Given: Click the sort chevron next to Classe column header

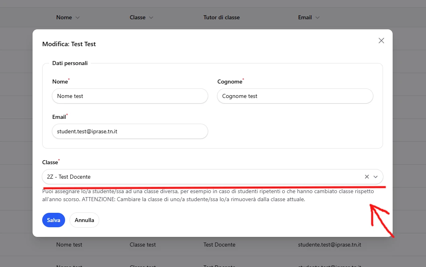Looking at the screenshot, I should (151, 18).
